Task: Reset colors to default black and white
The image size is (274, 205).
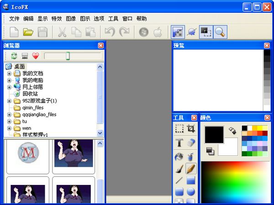Action: [x=211, y=151]
